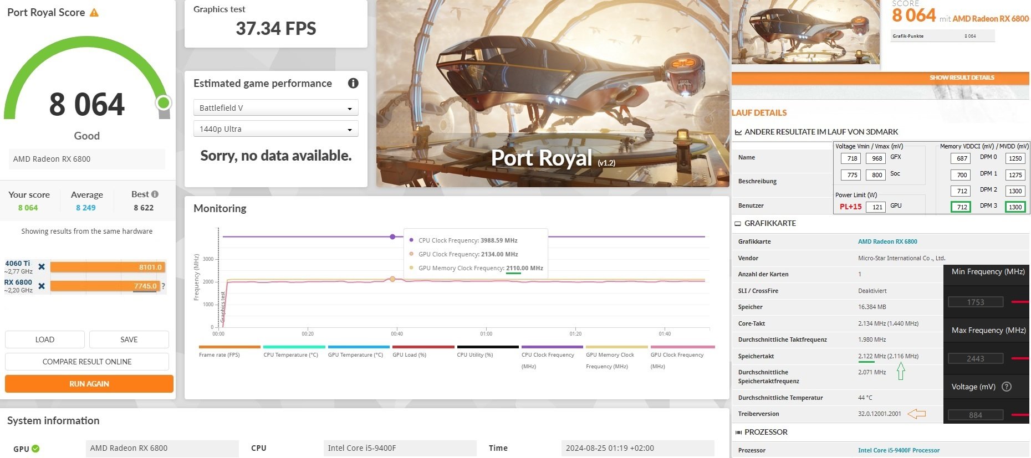Click the 37.34 FPS graphics test result
The height and width of the screenshot is (458, 1031).
[276, 28]
